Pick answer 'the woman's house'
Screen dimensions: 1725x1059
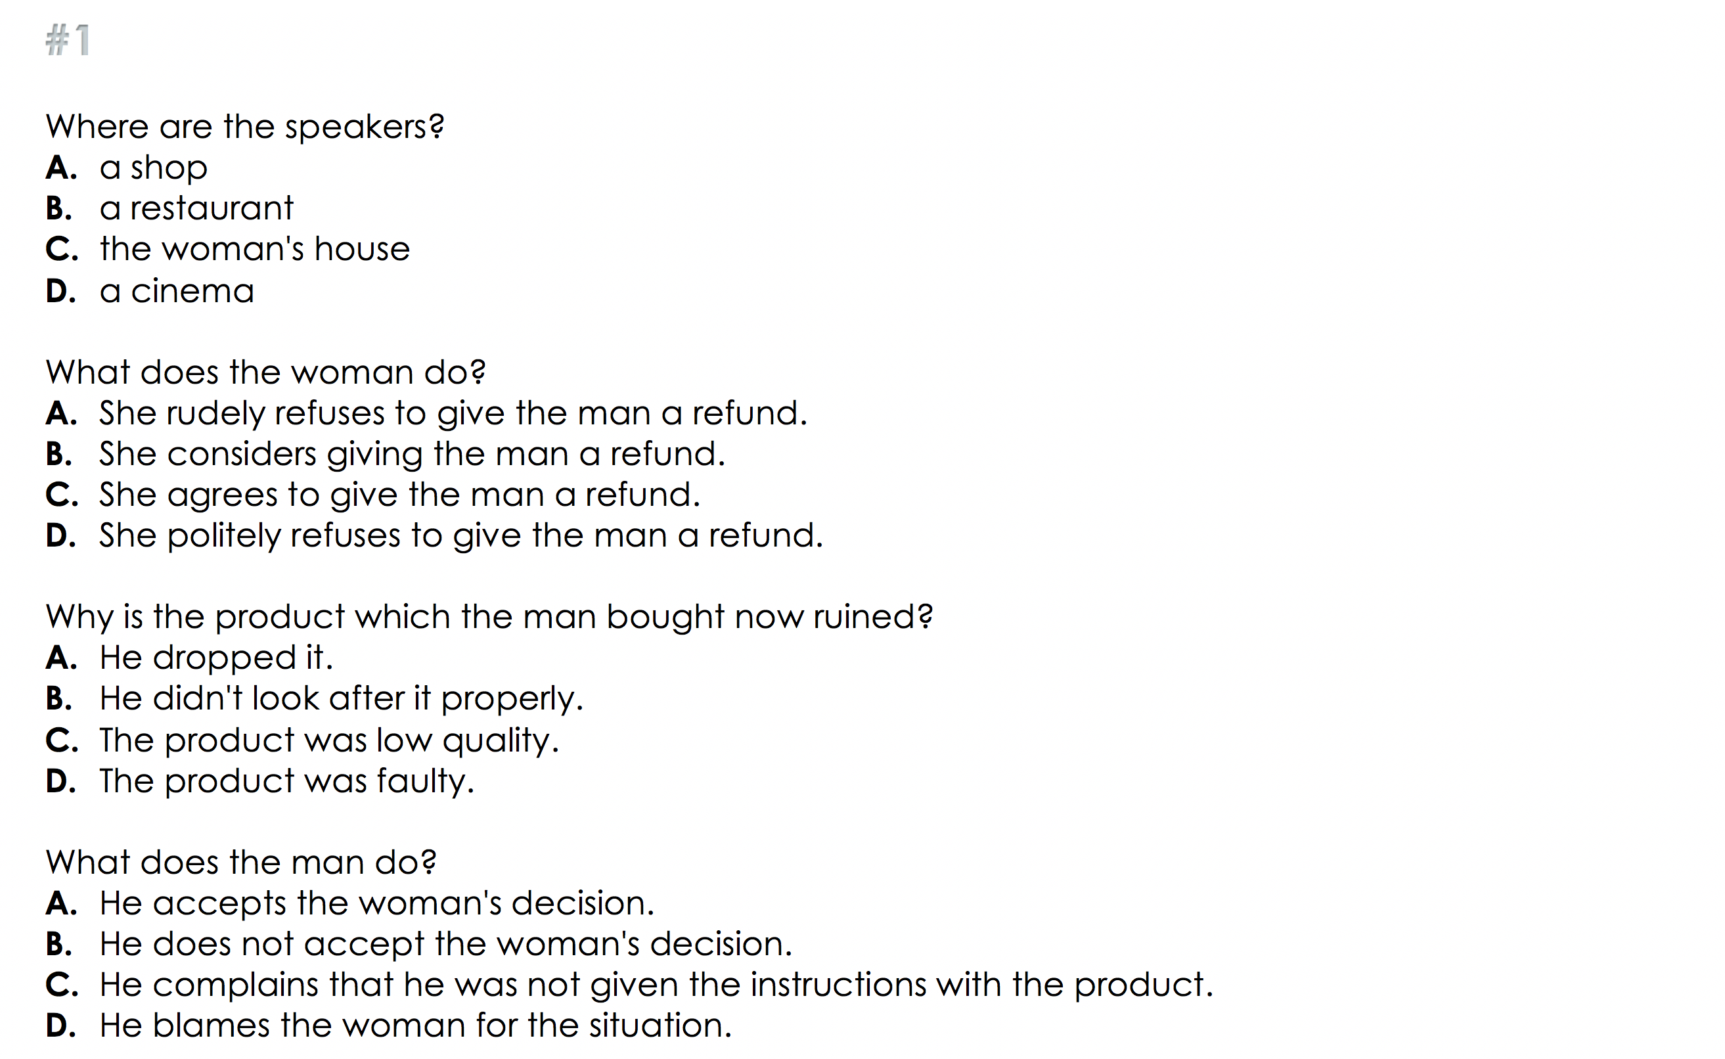click(x=254, y=250)
